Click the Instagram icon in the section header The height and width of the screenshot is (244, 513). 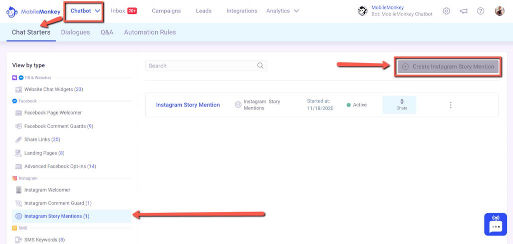point(15,178)
